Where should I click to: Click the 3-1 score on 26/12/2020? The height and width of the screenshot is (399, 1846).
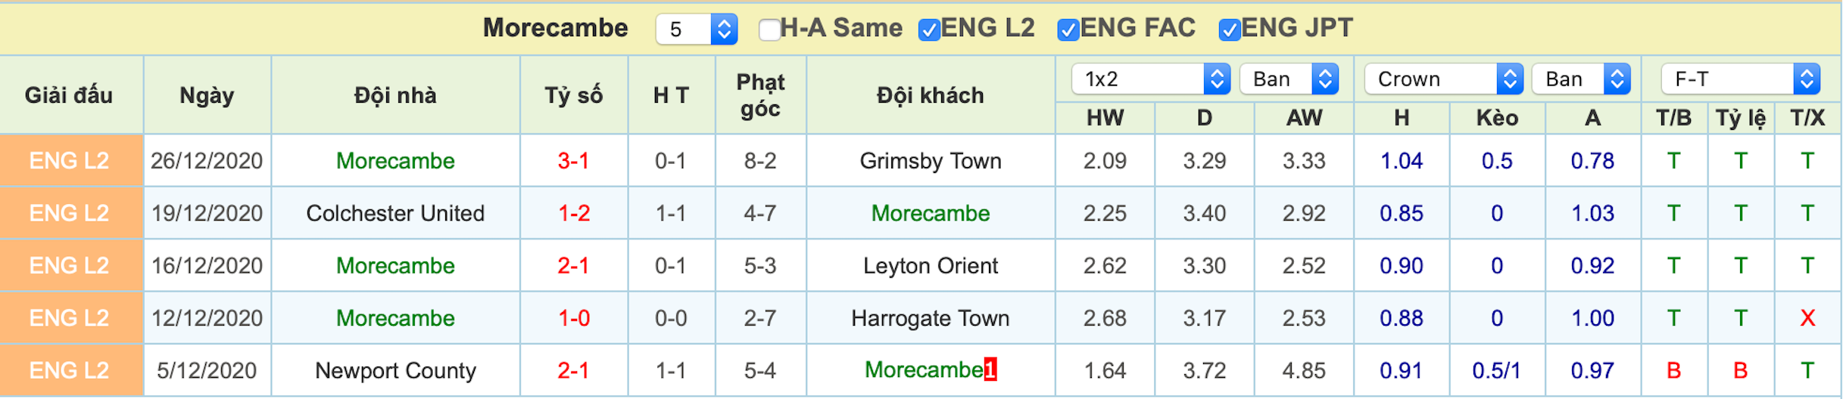pos(573,161)
